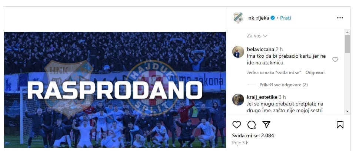Open comments with the speech bubble icon
This screenshot has height=151, width=356.
pyautogui.click(x=252, y=125)
